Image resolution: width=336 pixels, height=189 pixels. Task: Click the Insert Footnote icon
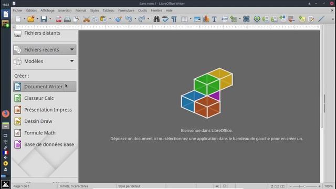(266, 19)
